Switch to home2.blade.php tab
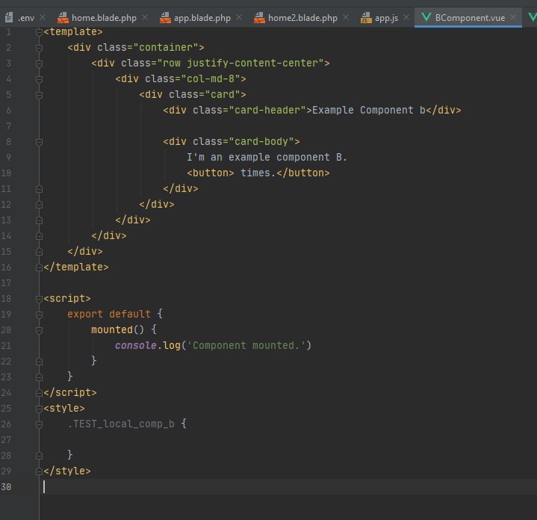The image size is (537, 520). click(302, 18)
